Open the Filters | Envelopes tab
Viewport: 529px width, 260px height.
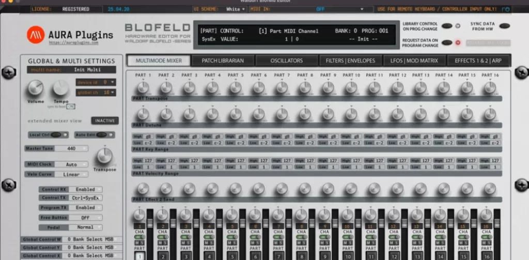[351, 61]
